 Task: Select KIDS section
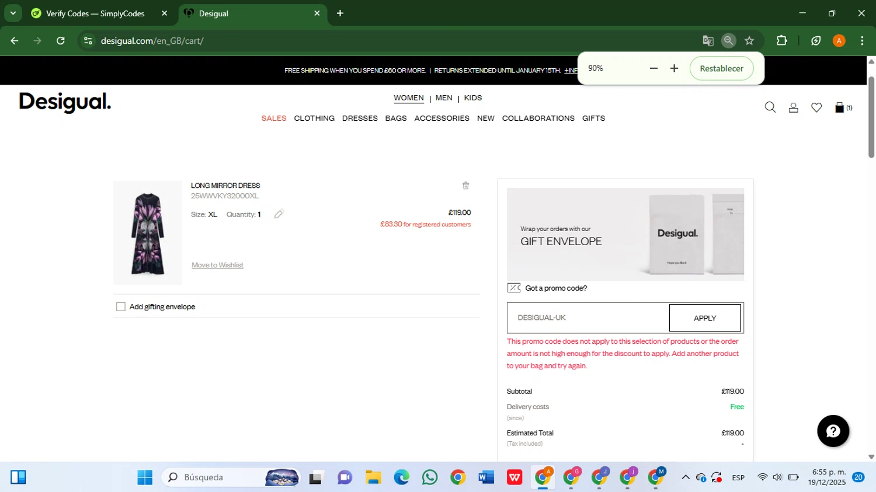coord(473,98)
